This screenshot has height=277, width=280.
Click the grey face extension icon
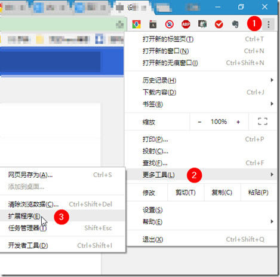pos(202,24)
